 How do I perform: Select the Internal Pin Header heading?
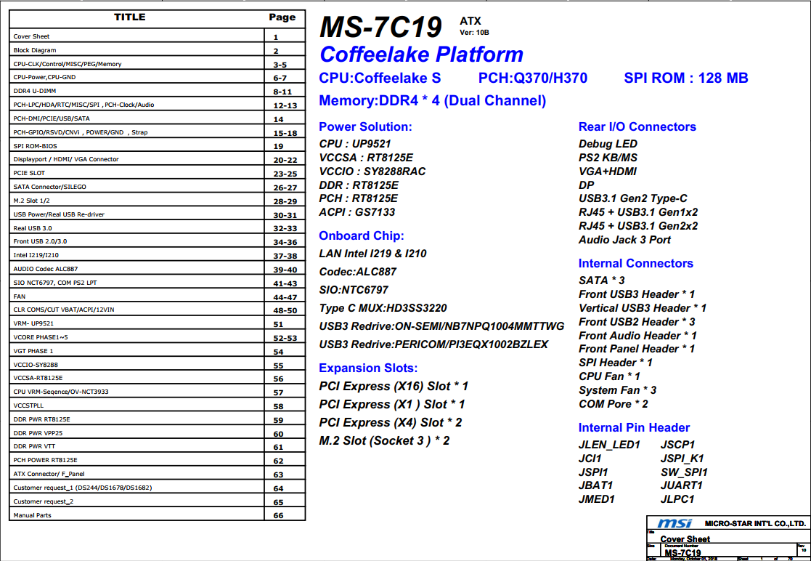pyautogui.click(x=634, y=427)
